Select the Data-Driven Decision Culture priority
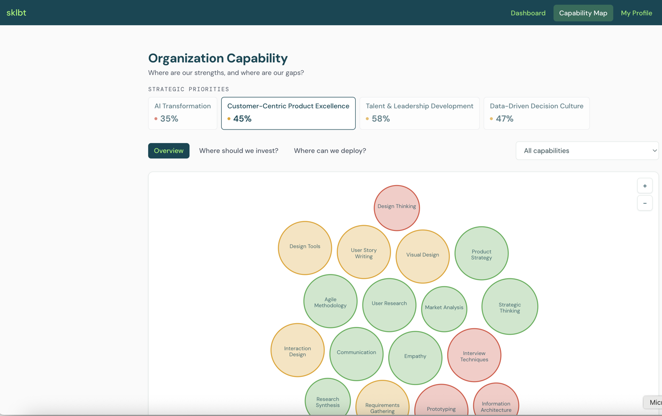The width and height of the screenshot is (662, 416). 536,113
